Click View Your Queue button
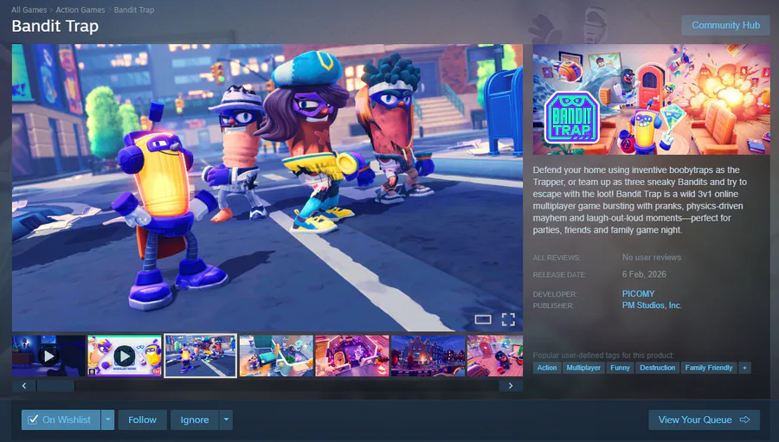 click(x=704, y=420)
